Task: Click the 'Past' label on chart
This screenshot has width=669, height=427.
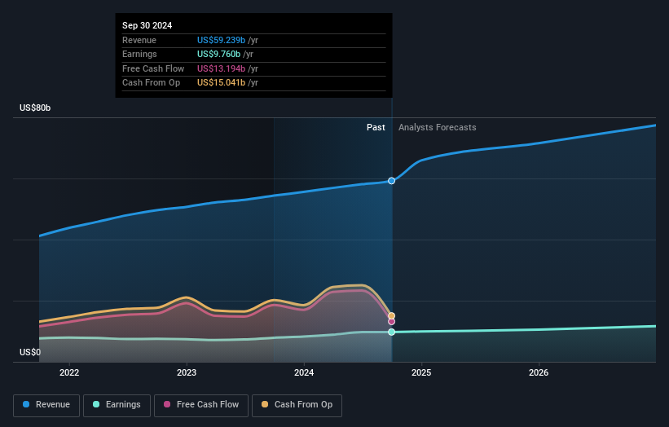Action: point(376,127)
